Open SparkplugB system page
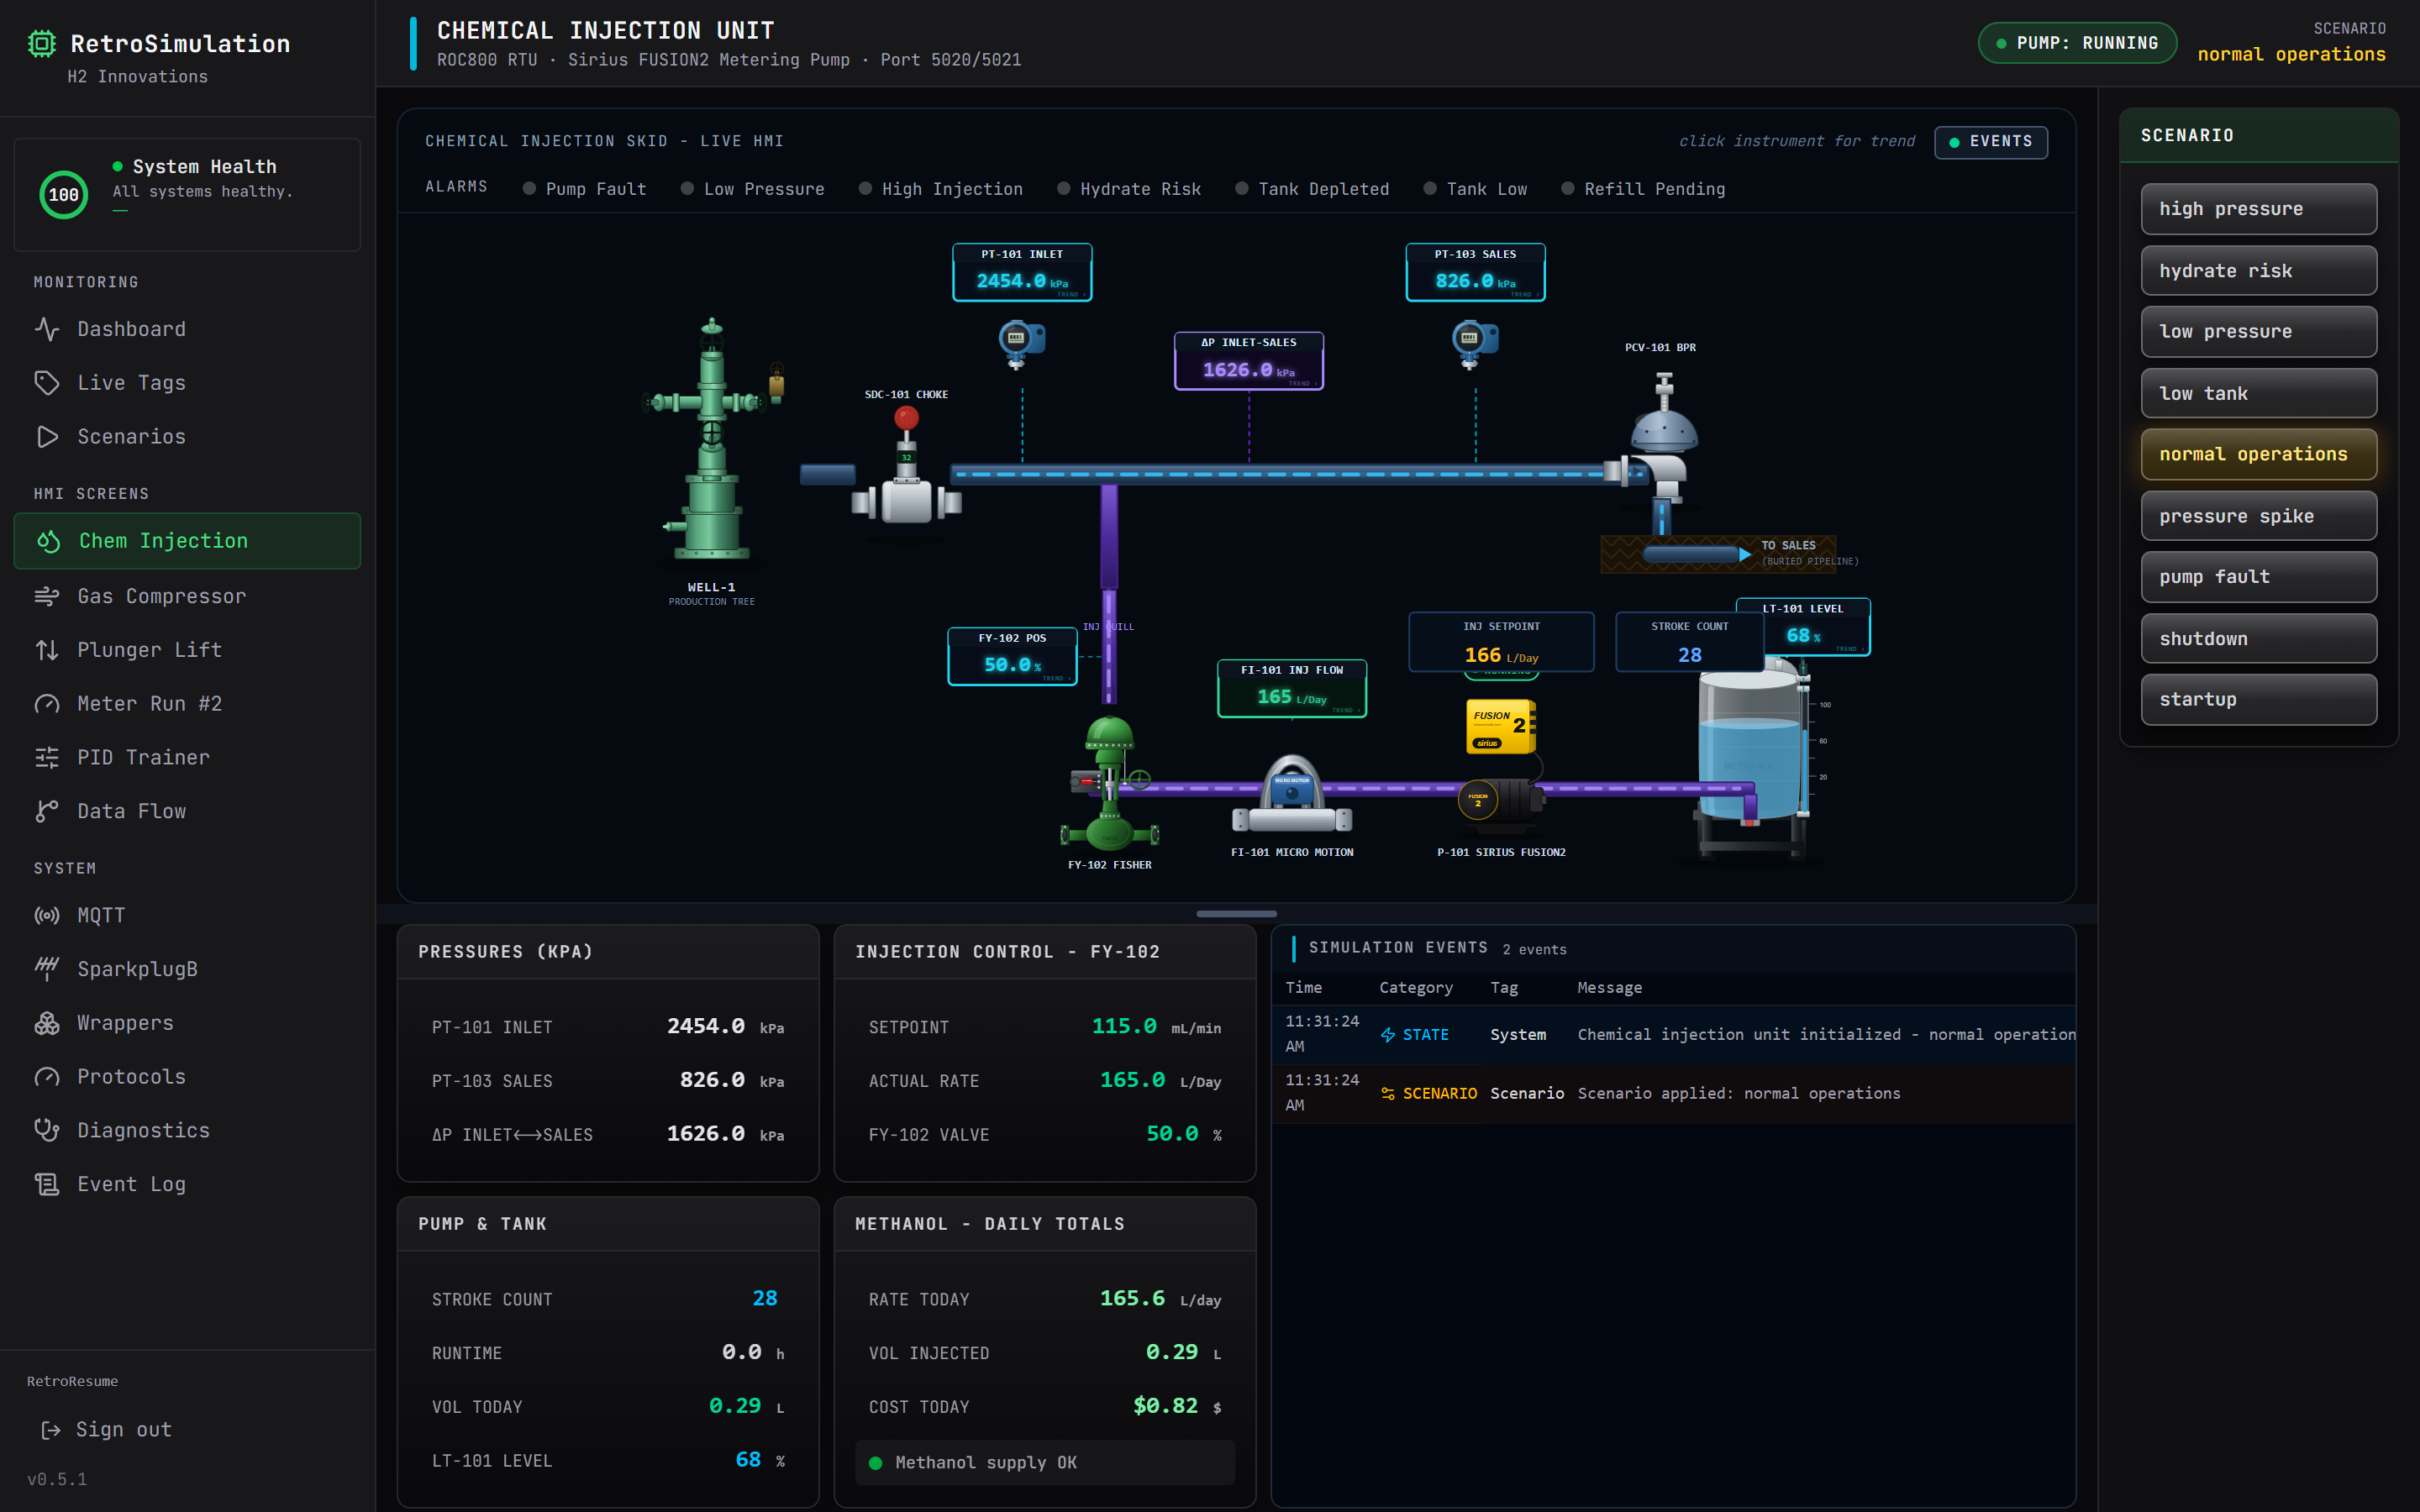The image size is (2420, 1512). click(187, 969)
